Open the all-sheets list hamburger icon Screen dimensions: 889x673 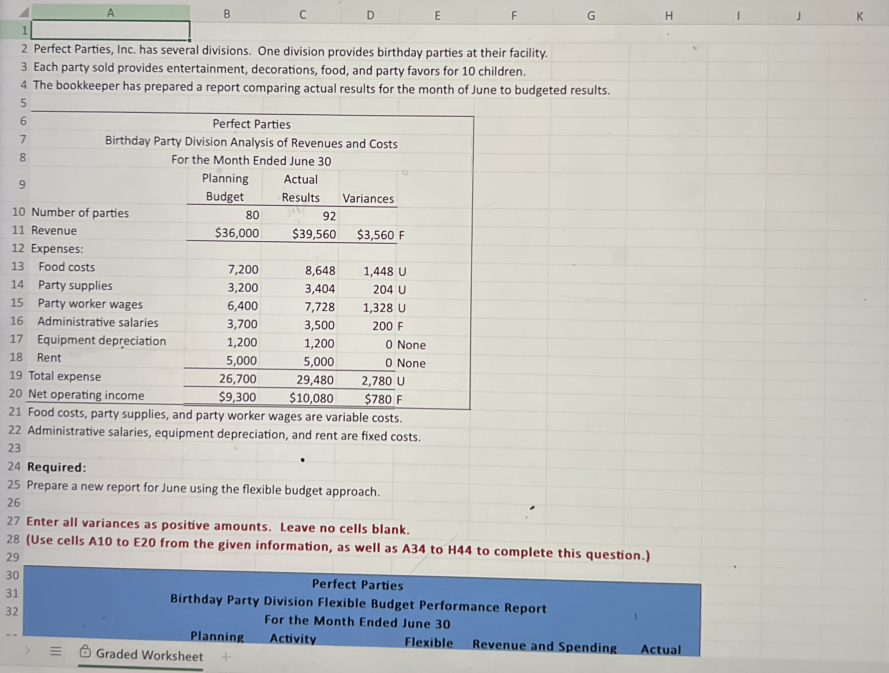(55, 651)
